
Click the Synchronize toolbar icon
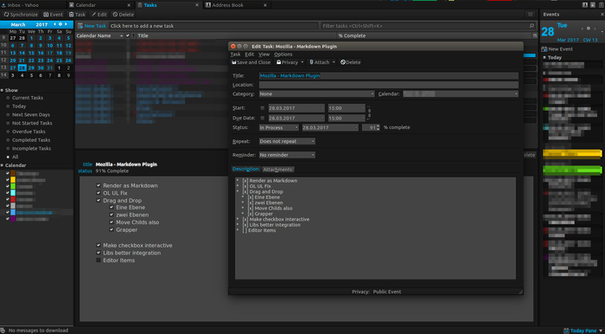pyautogui.click(x=7, y=15)
